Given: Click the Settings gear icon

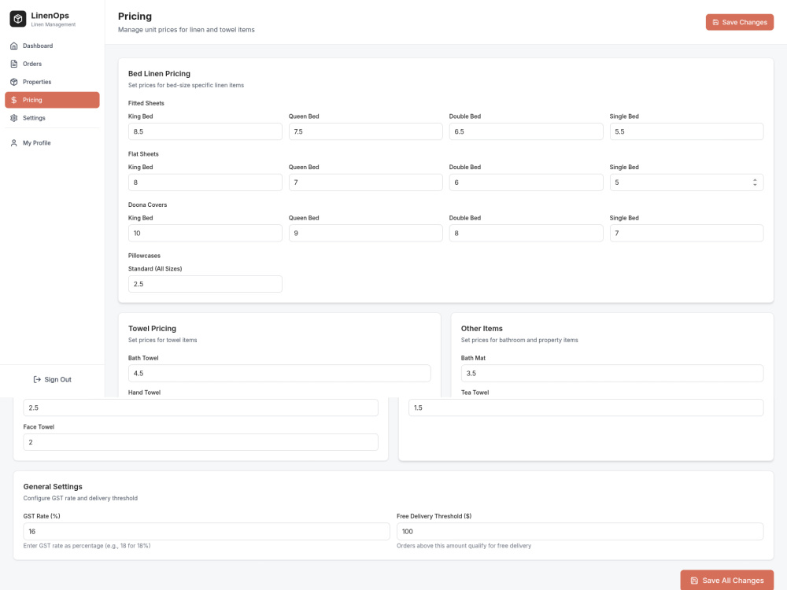Looking at the screenshot, I should pos(14,118).
